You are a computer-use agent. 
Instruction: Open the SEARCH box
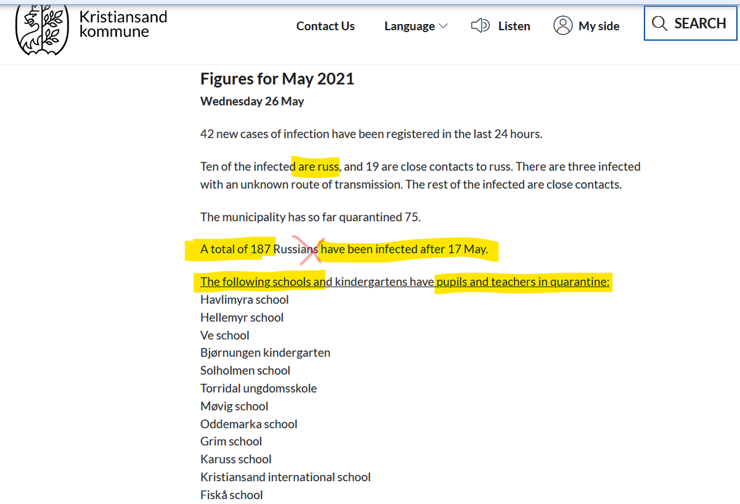690,23
